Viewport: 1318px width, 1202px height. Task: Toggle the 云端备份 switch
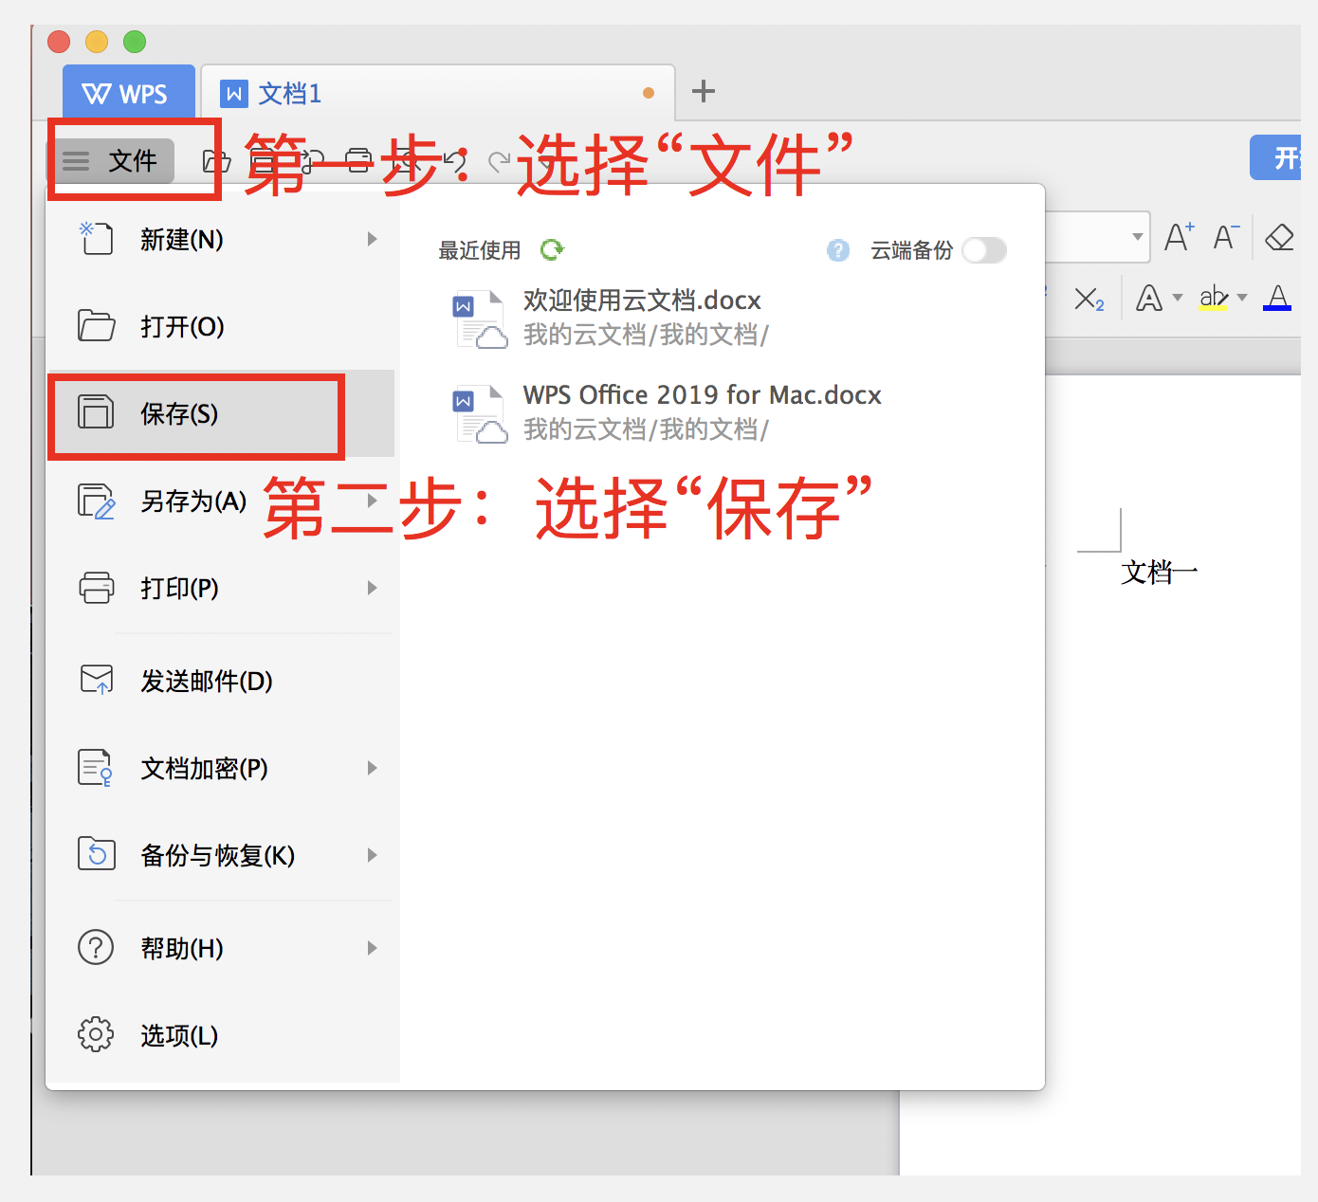(x=983, y=250)
